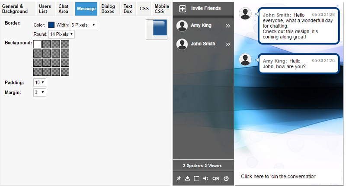Mute chat with the speaker icon

point(205,178)
